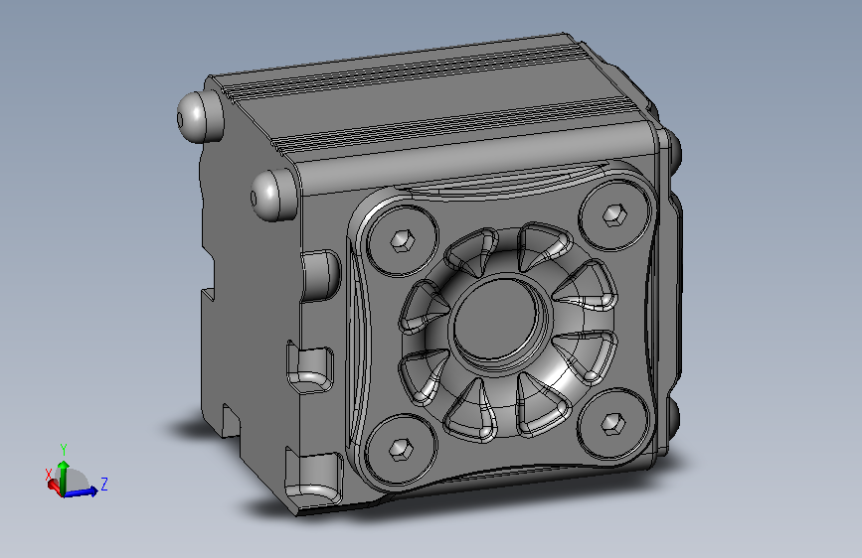Image resolution: width=862 pixels, height=558 pixels.
Task: Click the red X axis on the orientation triad
Action: pyautogui.click(x=54, y=485)
